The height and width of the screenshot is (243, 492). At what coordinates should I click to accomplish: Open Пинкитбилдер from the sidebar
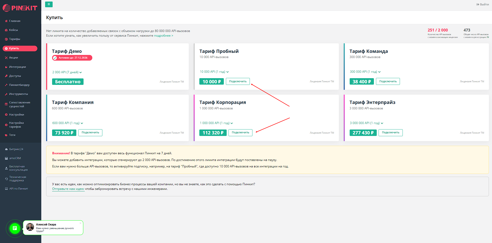pyautogui.click(x=19, y=85)
